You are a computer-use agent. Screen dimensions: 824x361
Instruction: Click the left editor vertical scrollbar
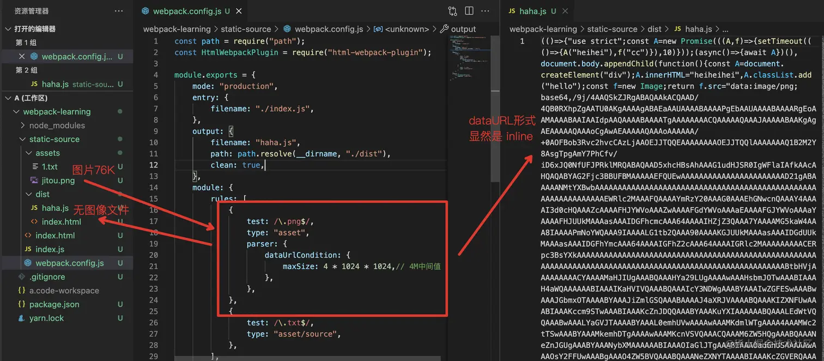495,109
